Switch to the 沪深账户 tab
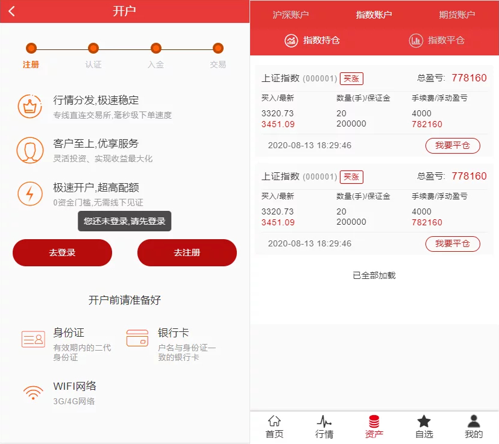499x444 pixels. coord(290,14)
